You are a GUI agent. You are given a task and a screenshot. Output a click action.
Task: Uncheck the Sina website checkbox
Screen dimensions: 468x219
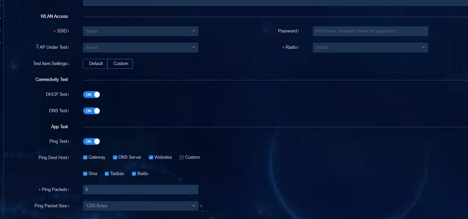85,174
